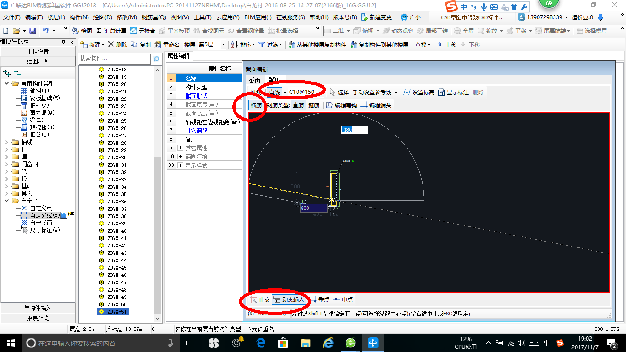Switch to 属性编辑 tab
Viewport: 626px width, 352px height.
coord(179,56)
